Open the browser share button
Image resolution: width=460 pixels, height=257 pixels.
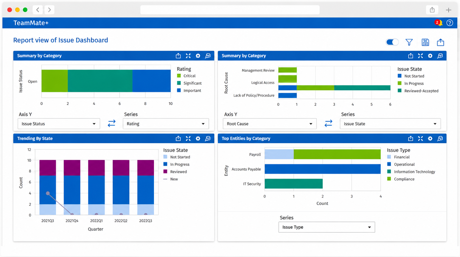tap(432, 10)
